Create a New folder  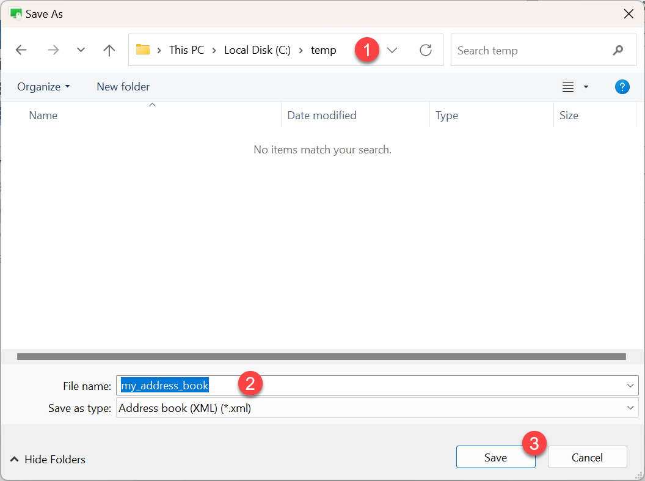tap(123, 87)
